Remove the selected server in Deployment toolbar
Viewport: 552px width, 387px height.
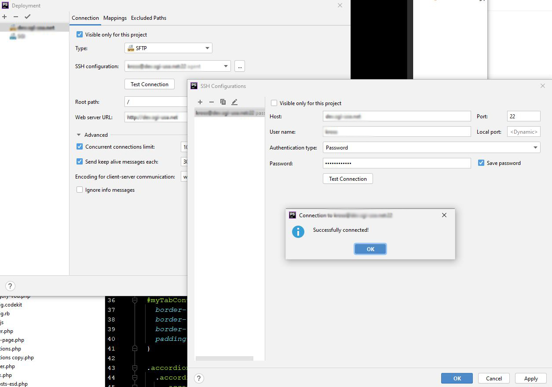pyautogui.click(x=16, y=17)
